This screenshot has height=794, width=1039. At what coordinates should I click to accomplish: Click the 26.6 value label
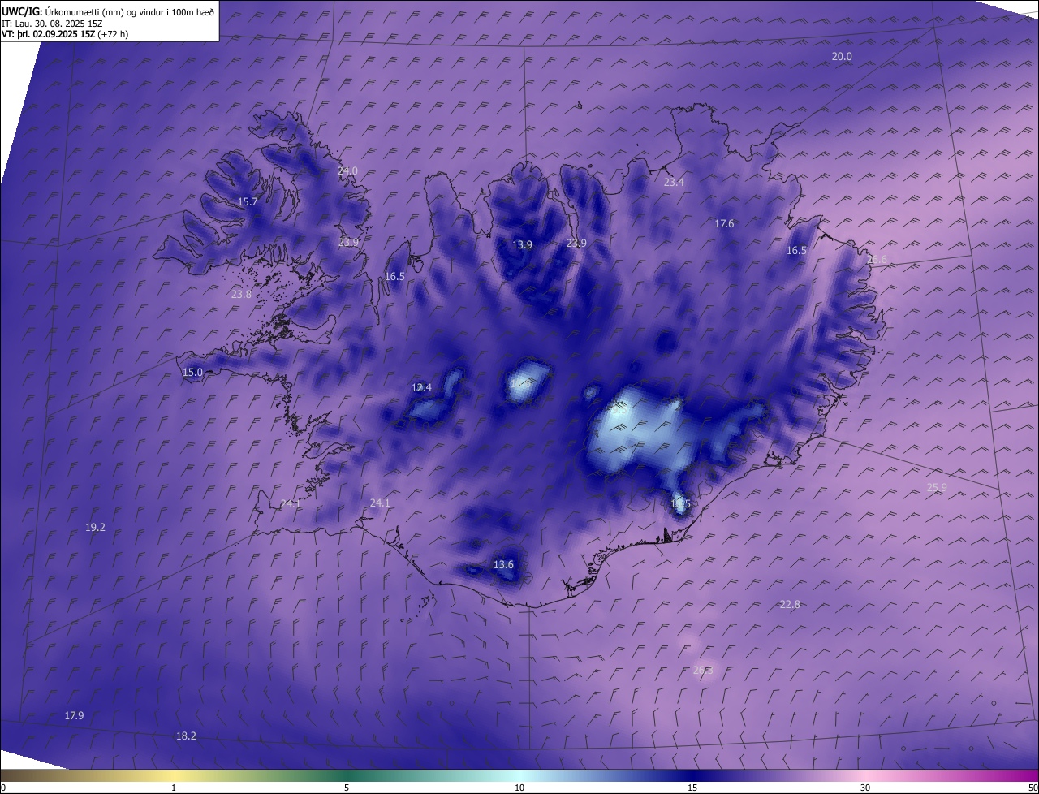tap(877, 259)
